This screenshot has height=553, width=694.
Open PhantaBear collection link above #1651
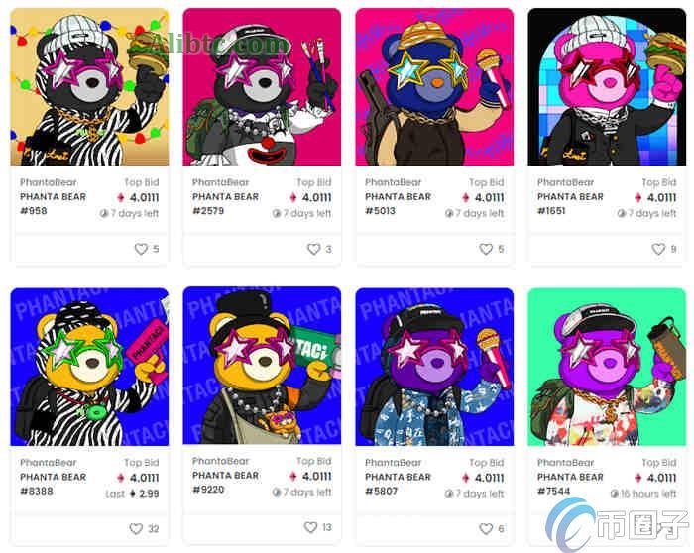tap(565, 182)
